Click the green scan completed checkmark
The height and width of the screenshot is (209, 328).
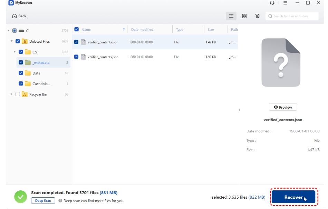20,197
